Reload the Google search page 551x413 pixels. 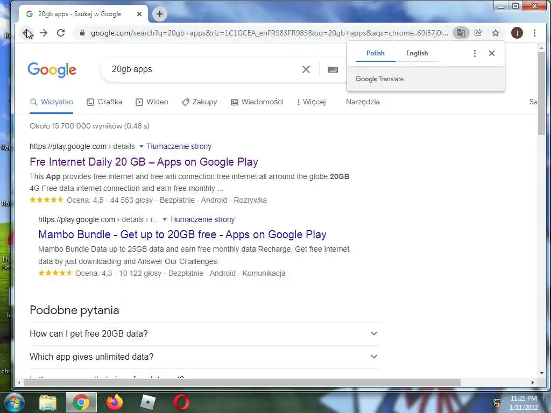click(x=61, y=33)
